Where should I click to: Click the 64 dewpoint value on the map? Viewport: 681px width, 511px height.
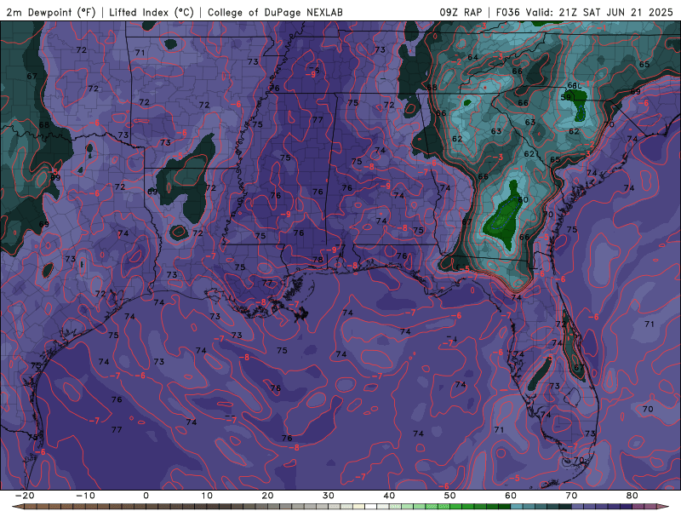click(x=472, y=57)
